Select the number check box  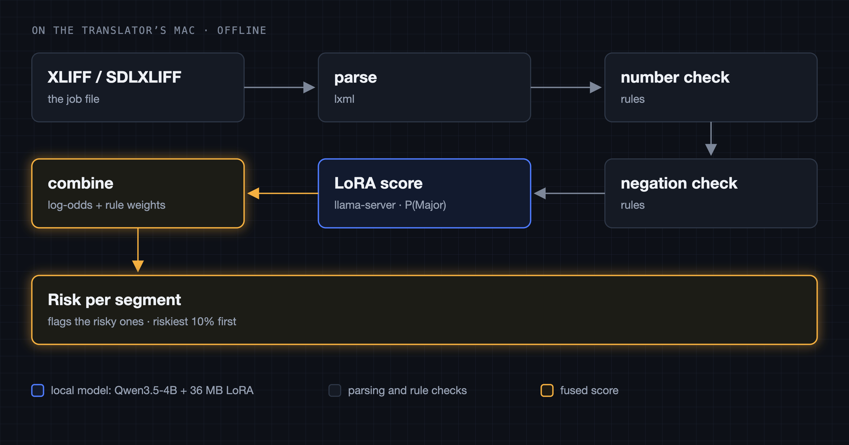(x=711, y=87)
